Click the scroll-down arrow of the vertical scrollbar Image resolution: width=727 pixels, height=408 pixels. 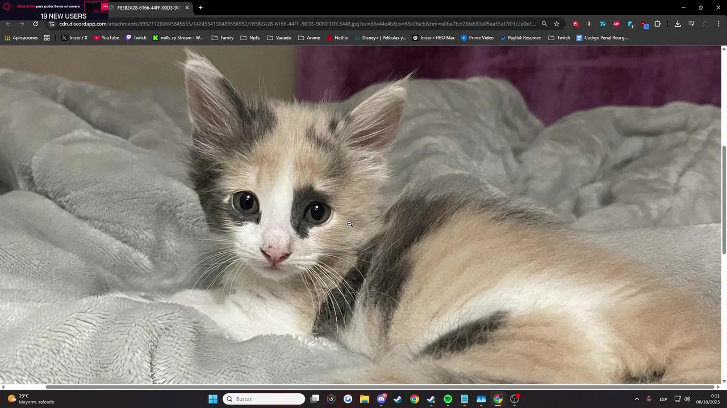(724, 381)
